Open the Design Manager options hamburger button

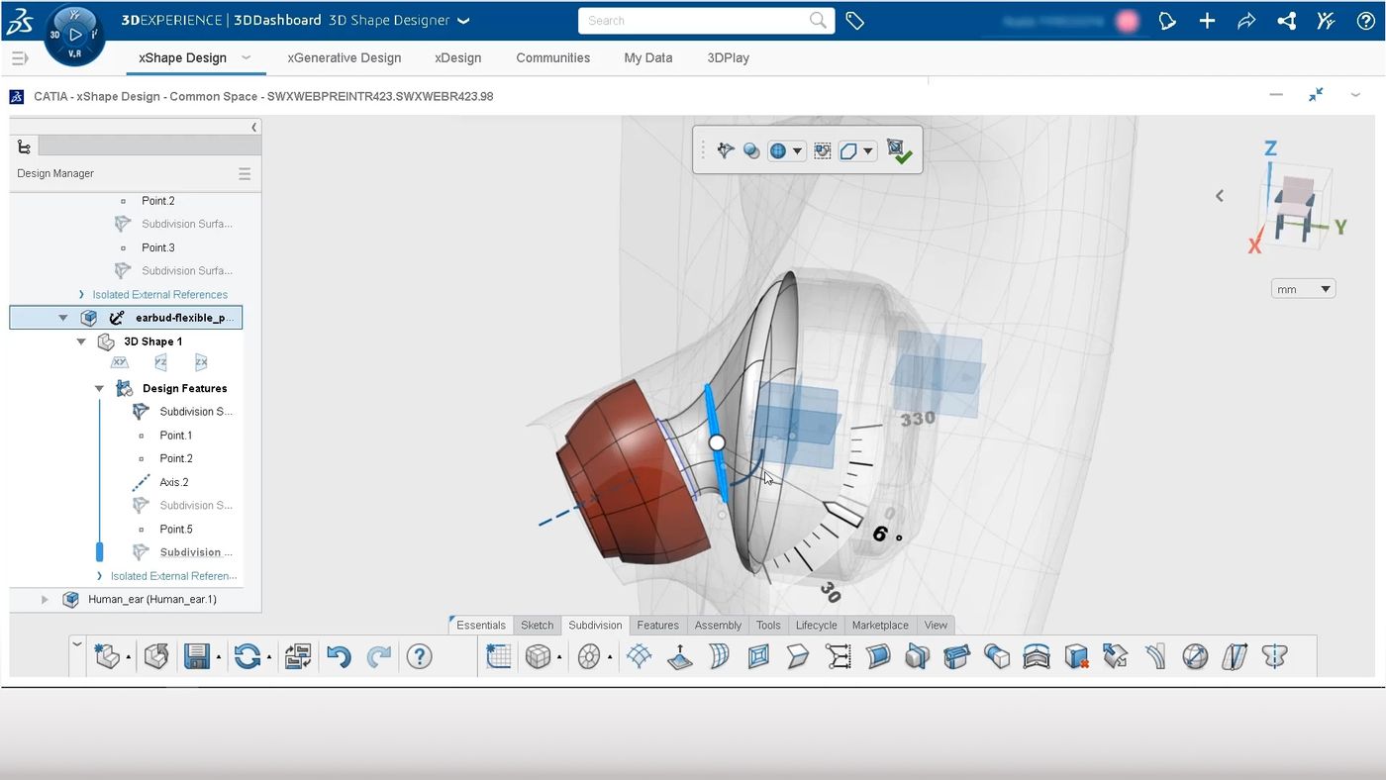(244, 173)
